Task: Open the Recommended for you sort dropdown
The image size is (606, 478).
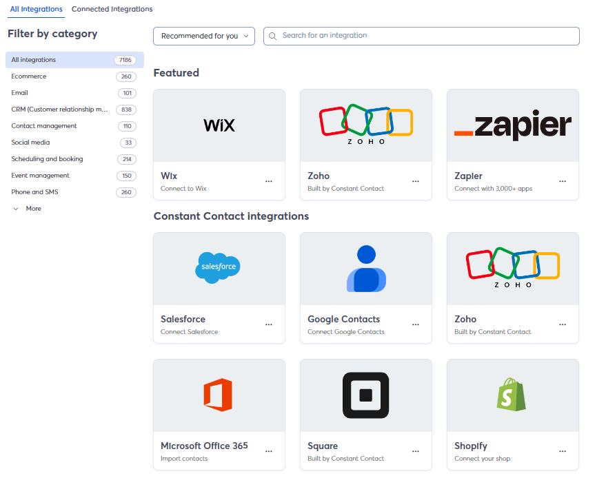Action: [204, 36]
